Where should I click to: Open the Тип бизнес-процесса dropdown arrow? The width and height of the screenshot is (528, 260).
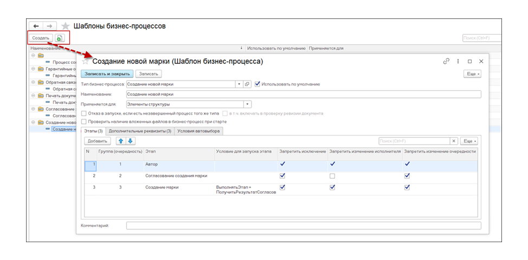(239, 84)
